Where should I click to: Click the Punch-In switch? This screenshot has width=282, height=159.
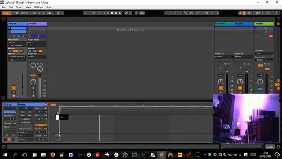186,13
